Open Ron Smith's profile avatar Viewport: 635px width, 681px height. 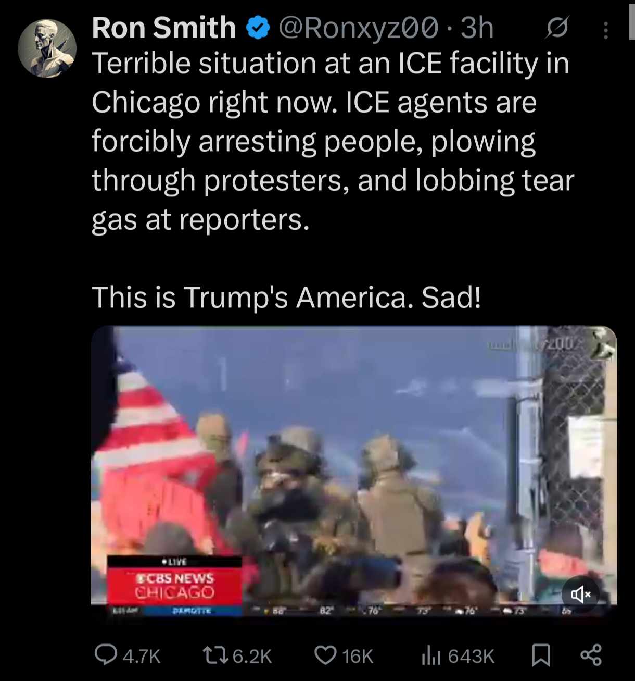point(47,48)
